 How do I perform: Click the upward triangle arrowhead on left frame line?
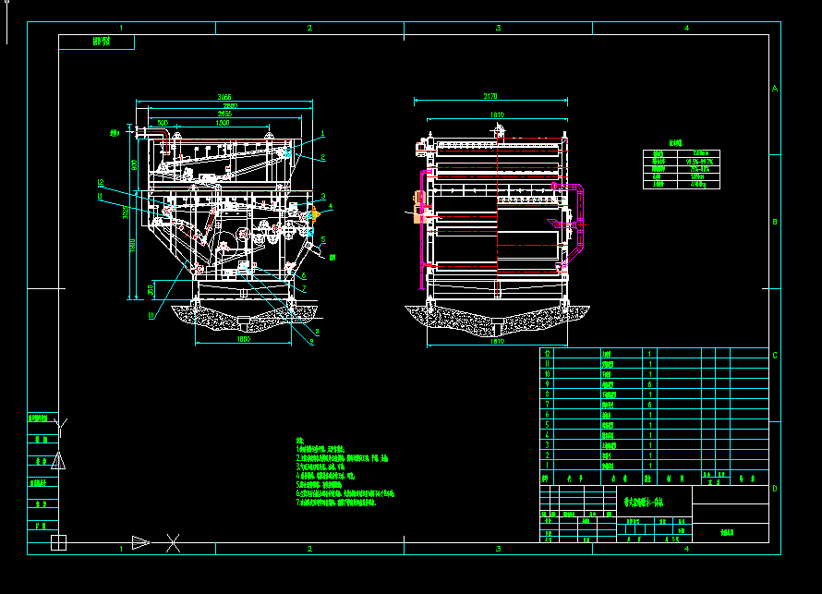pos(58,460)
